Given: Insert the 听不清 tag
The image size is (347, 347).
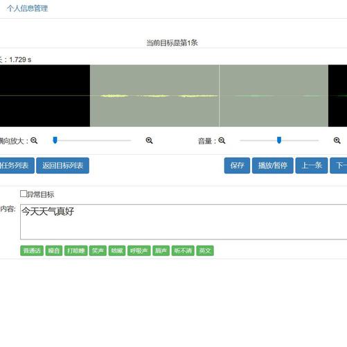Looking at the screenshot, I should pos(183,251).
